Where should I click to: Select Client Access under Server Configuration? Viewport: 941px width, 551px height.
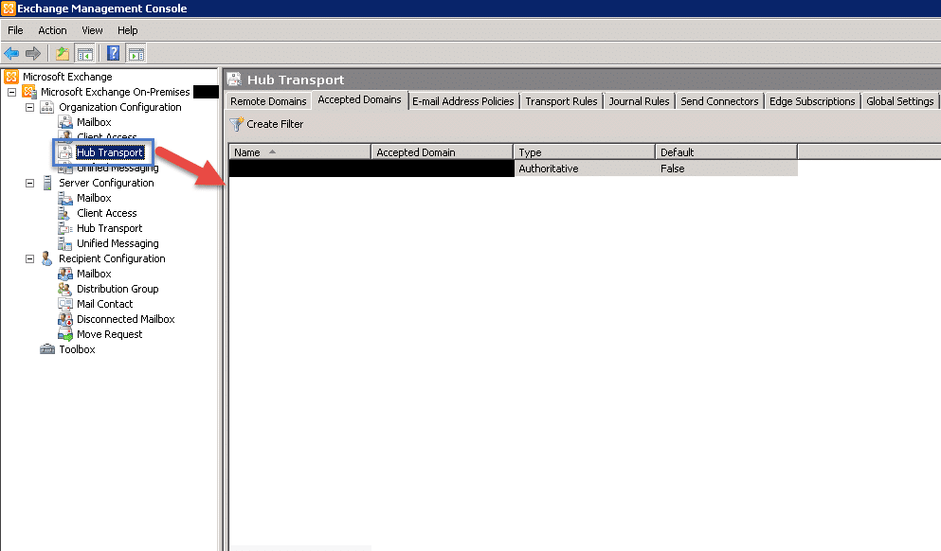click(x=107, y=213)
